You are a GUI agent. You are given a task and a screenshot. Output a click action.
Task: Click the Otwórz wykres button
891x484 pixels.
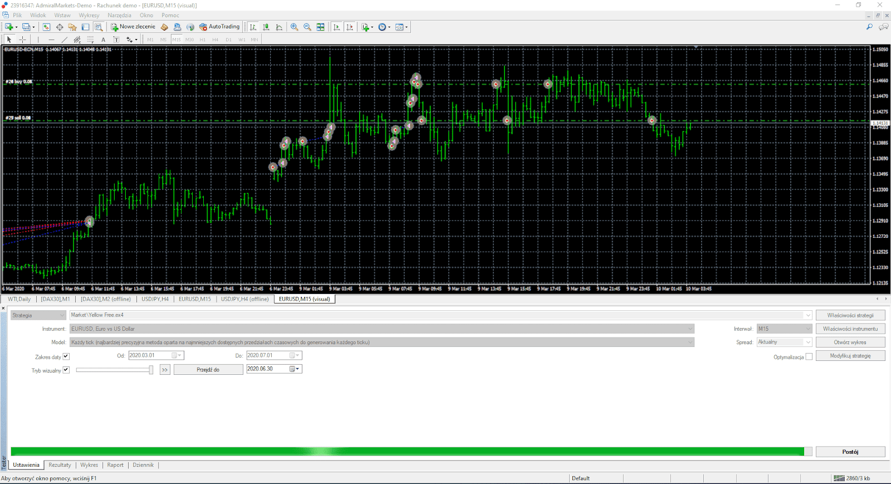850,342
